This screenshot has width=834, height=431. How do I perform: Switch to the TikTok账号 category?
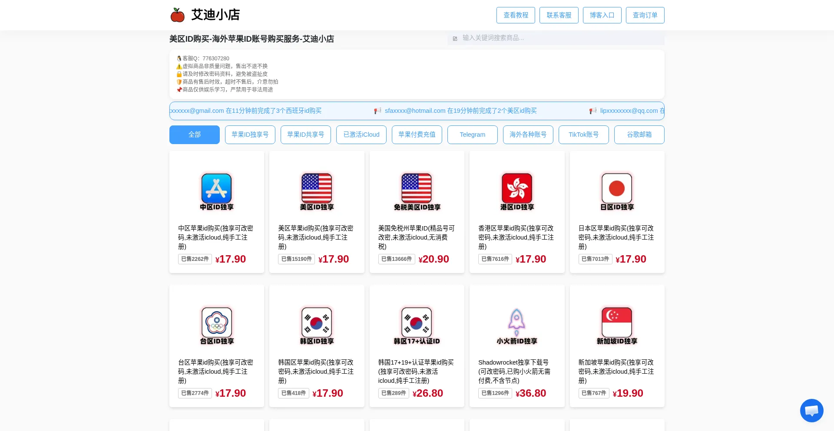coord(584,135)
